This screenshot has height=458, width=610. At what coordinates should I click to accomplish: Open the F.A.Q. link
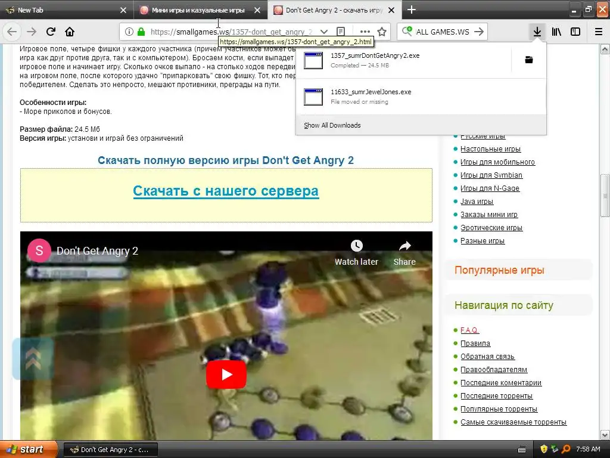click(469, 330)
